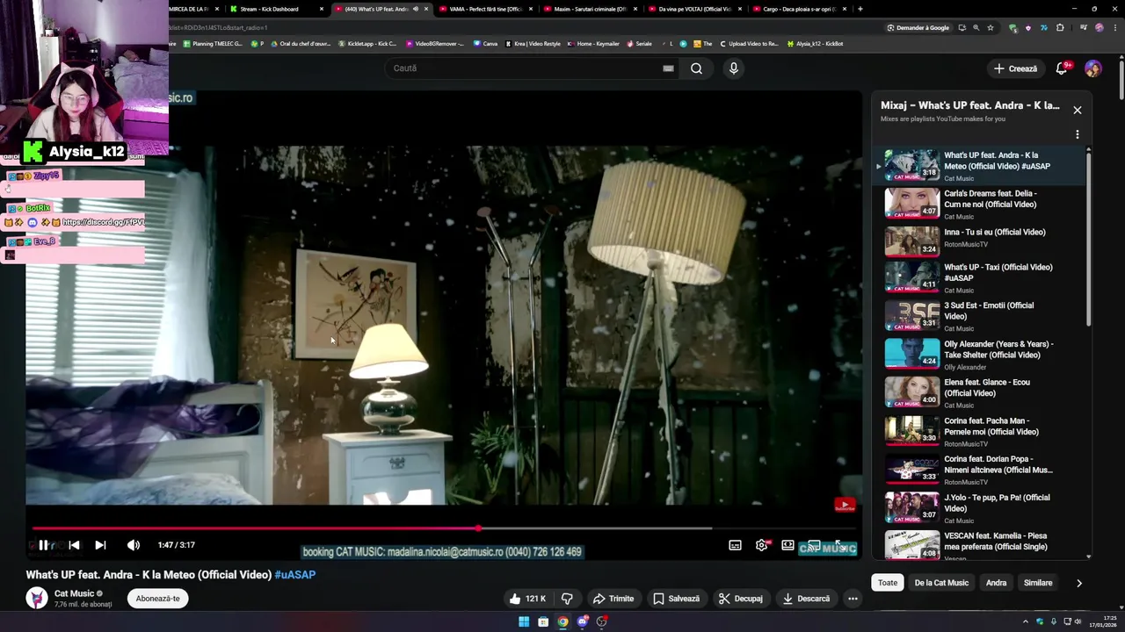Select the De la Cat Music chip
This screenshot has height=632, width=1125.
pyautogui.click(x=941, y=583)
